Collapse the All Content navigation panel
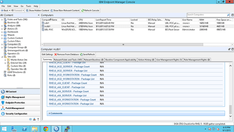 click(x=39, y=15)
